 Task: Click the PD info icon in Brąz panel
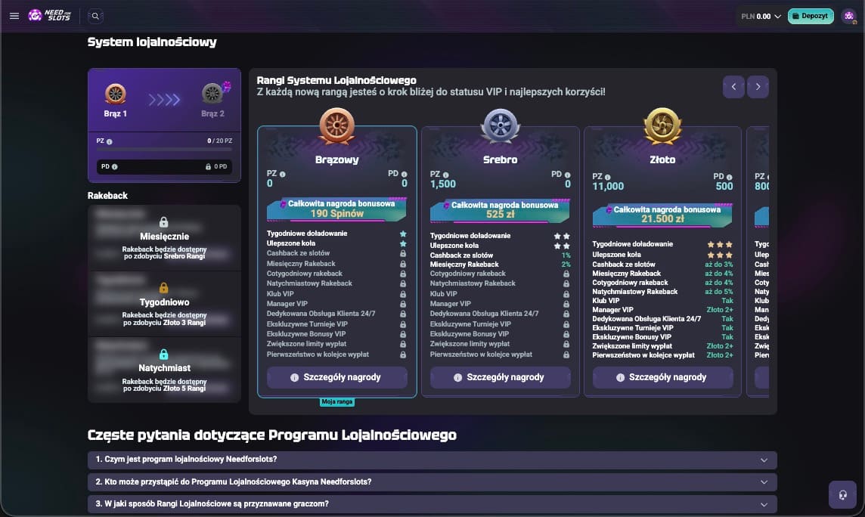point(115,166)
